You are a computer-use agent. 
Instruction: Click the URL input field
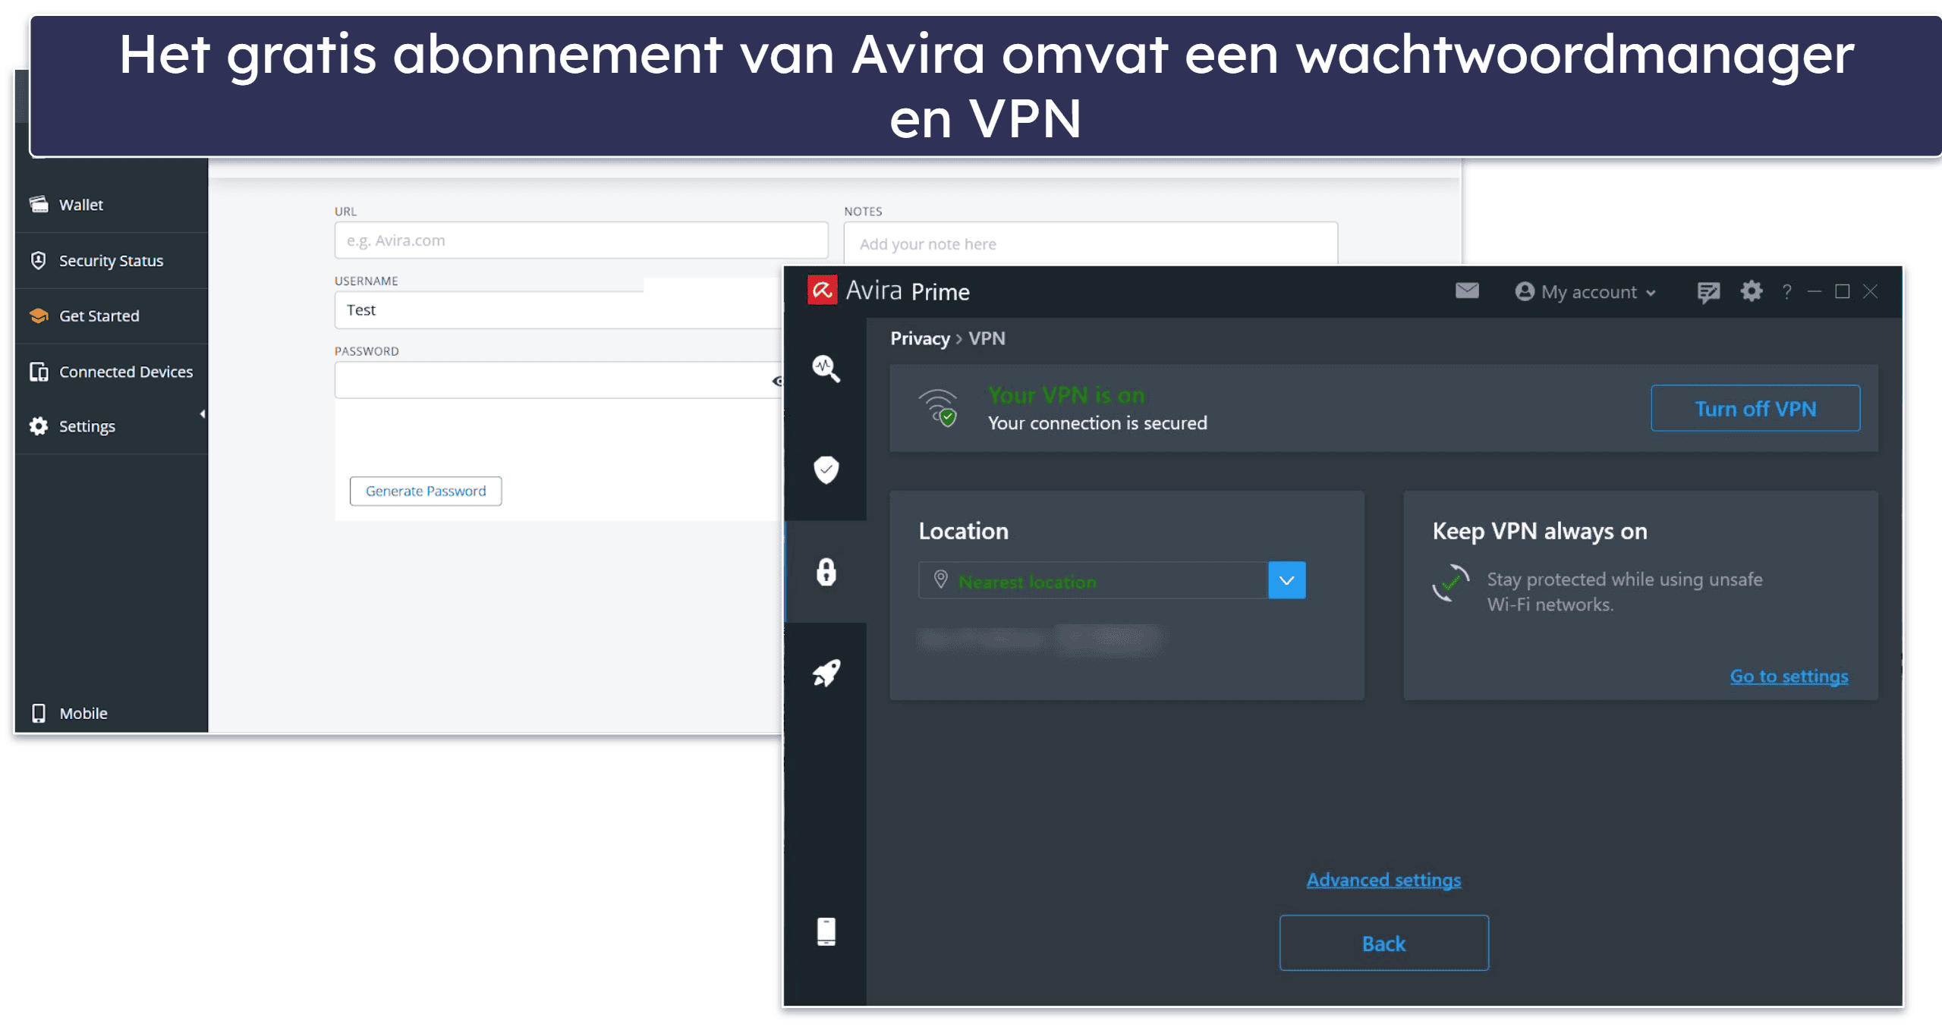click(581, 240)
